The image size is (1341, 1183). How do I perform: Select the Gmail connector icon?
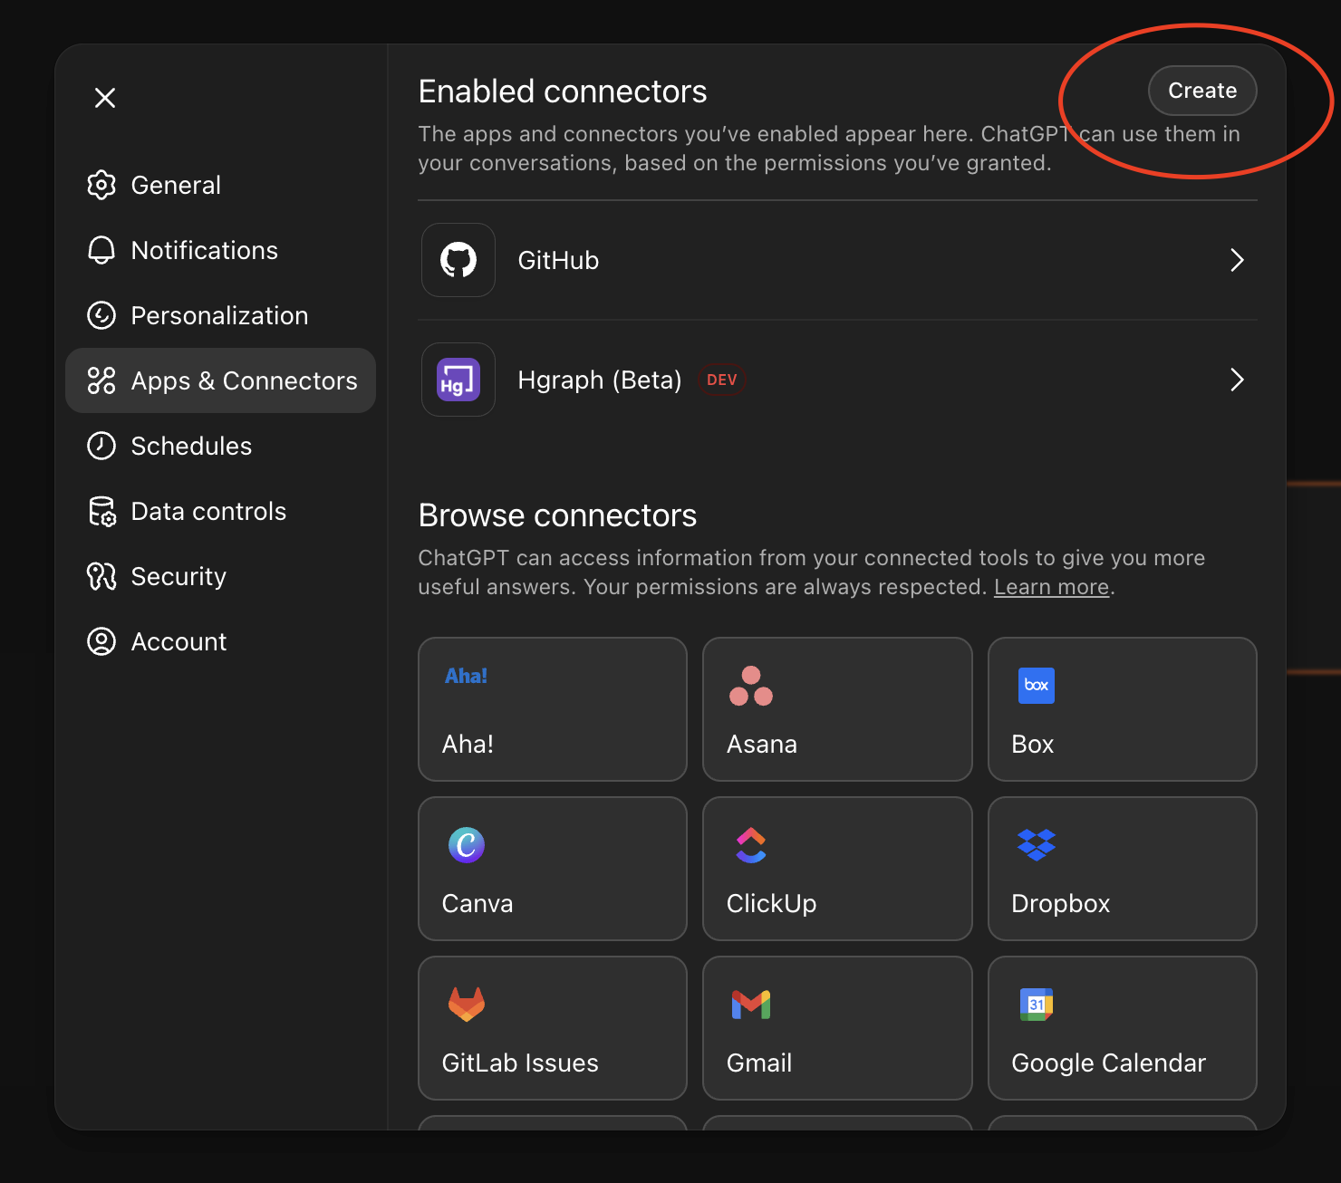click(x=750, y=1004)
